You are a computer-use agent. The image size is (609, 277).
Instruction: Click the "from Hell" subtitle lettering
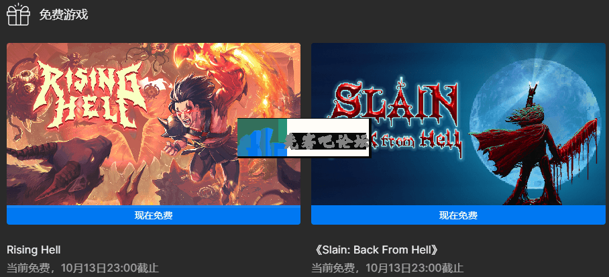click(x=416, y=144)
